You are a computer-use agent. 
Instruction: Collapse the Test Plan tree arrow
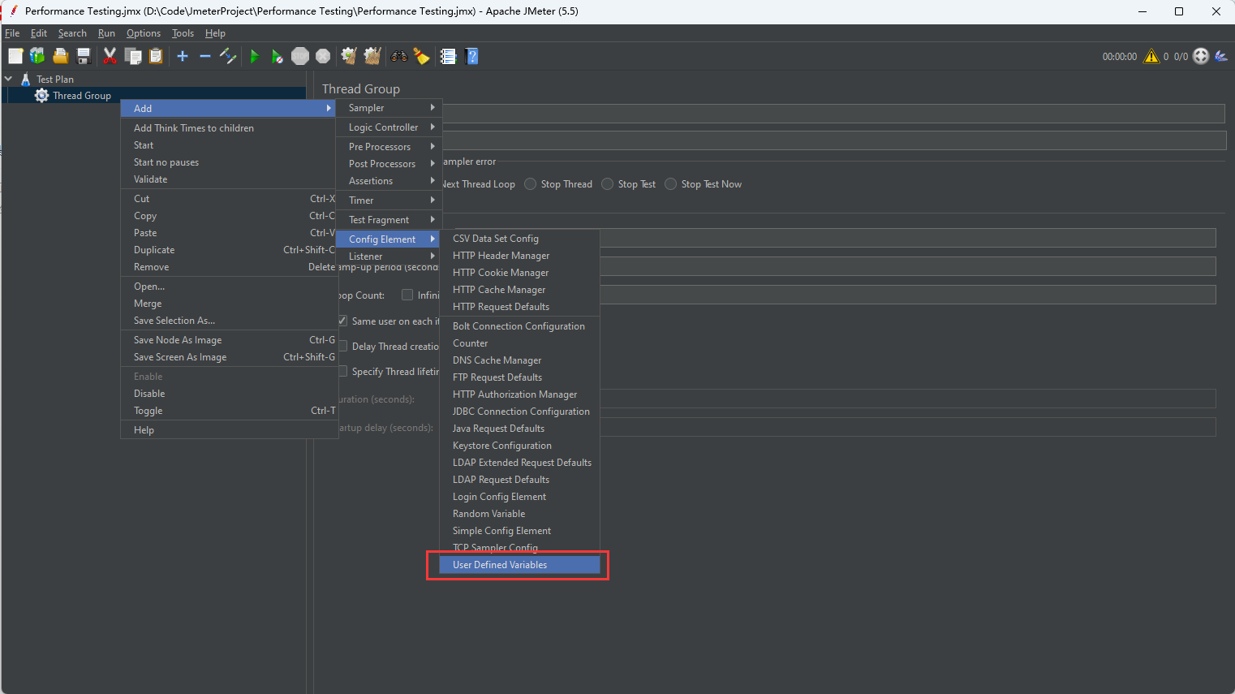(8, 79)
